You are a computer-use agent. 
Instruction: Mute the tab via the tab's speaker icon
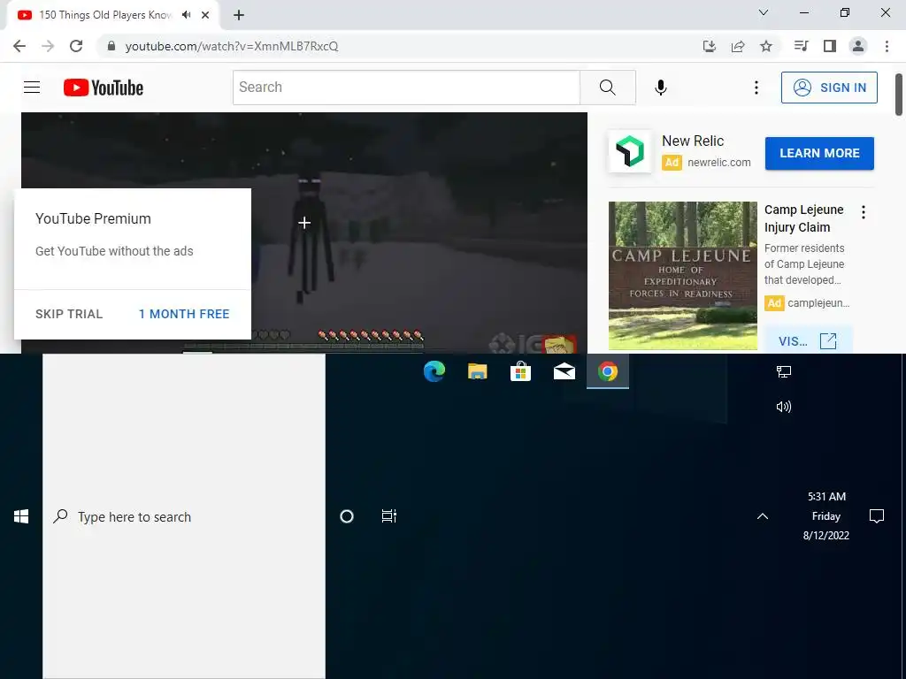coord(186,15)
